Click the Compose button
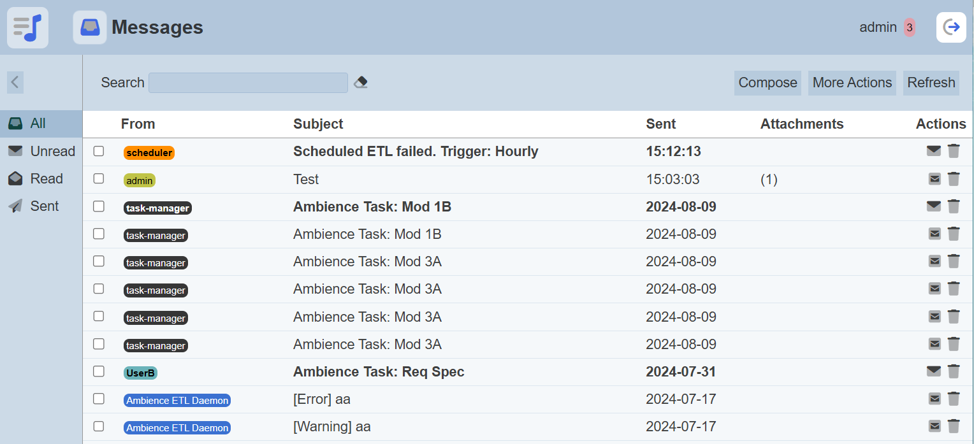Screen dimensions: 974x444 tap(767, 83)
